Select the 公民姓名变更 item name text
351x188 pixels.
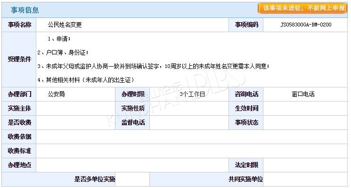(65, 25)
